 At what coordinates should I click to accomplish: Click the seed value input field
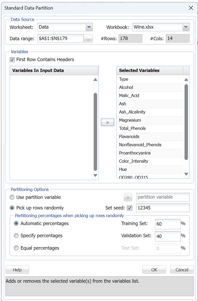click(162, 208)
